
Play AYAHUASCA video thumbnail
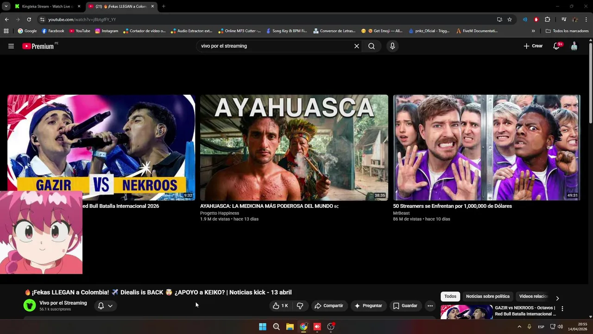click(294, 148)
